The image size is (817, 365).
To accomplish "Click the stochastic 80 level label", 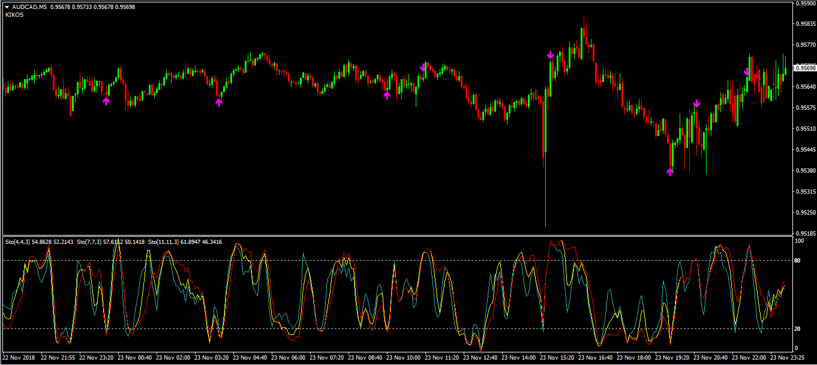I will 798,260.
